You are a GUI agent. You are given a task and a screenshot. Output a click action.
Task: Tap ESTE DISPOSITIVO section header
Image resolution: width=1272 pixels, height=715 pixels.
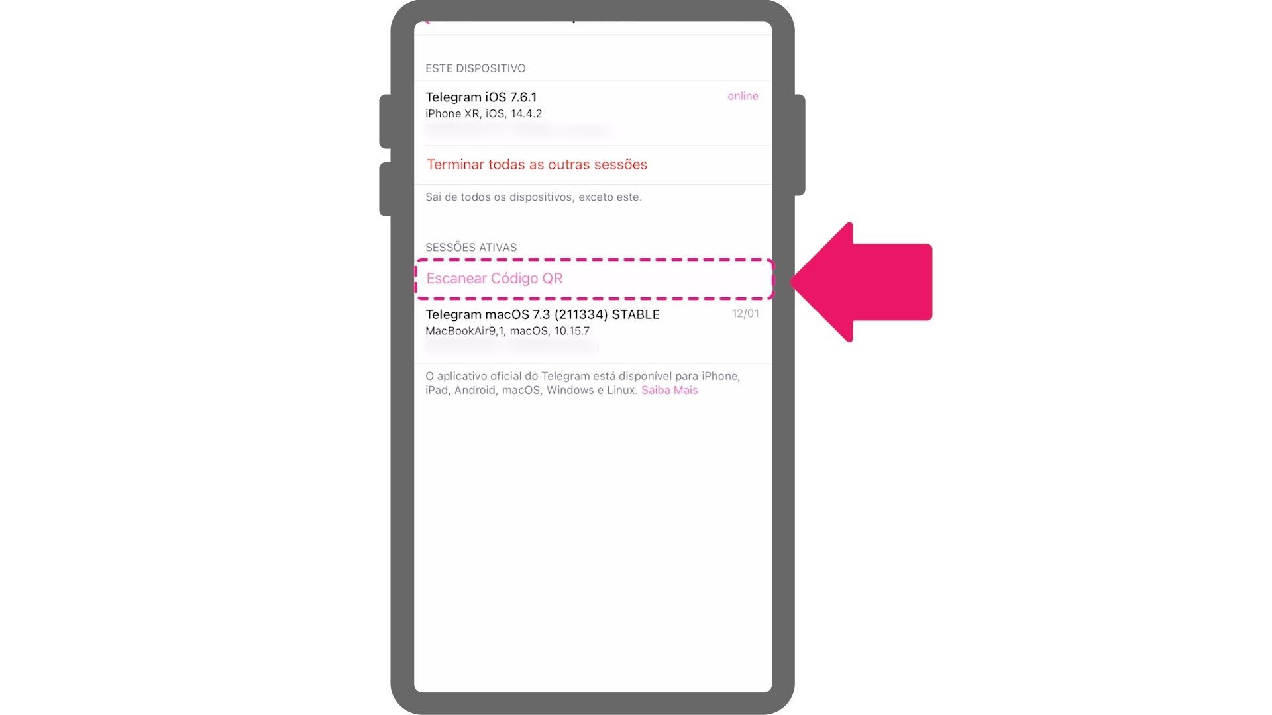pos(474,68)
